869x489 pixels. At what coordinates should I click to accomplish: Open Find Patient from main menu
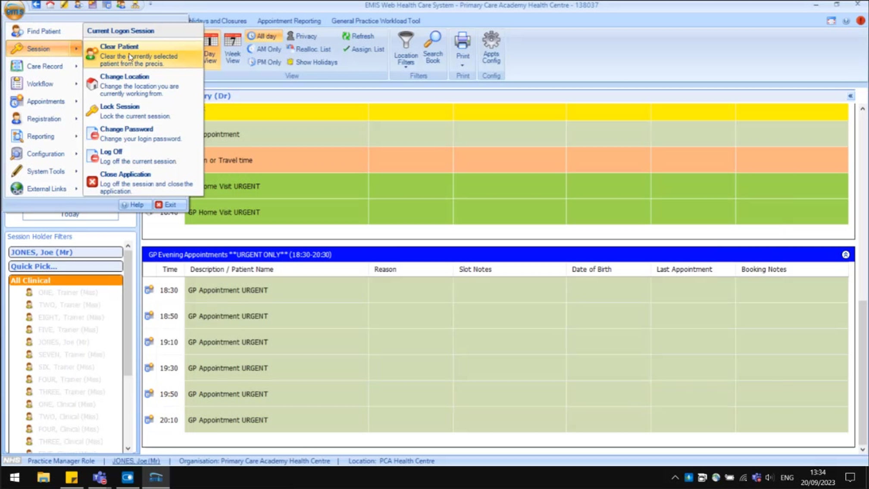pos(43,31)
